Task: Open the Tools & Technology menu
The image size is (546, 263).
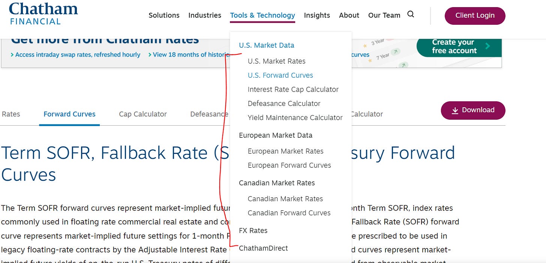Action: (262, 15)
